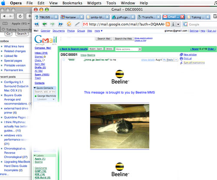Open the Tools menu
The height and width of the screenshot is (180, 217).
click(111, 3)
